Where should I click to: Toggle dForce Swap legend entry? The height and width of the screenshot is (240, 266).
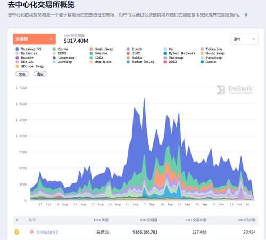click(x=30, y=66)
